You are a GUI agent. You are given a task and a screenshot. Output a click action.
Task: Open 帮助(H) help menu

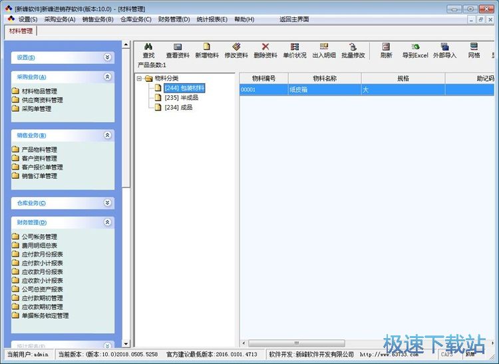click(244, 19)
